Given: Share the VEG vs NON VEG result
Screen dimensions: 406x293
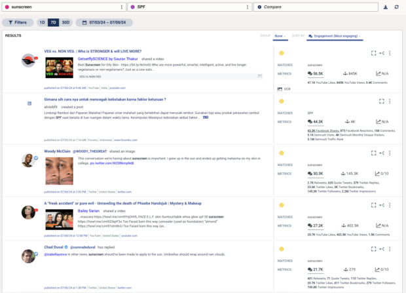Looking at the screenshot, I should pyautogui.click(x=382, y=53).
